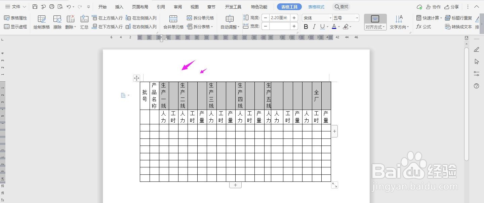Viewport: 484px width, 203px height.
Task: Click the 拆分单元格 split cells icon
Action: point(190,17)
